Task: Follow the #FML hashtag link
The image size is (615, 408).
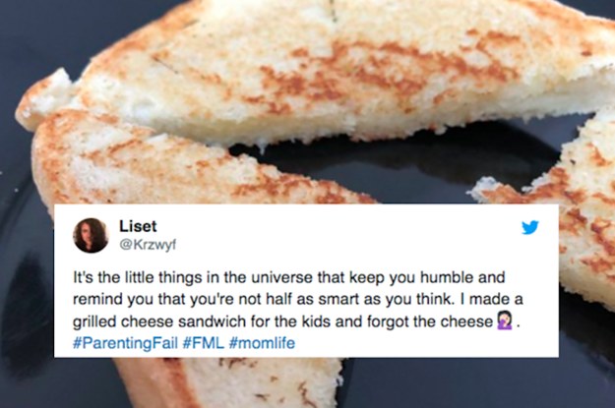Action: (x=203, y=343)
